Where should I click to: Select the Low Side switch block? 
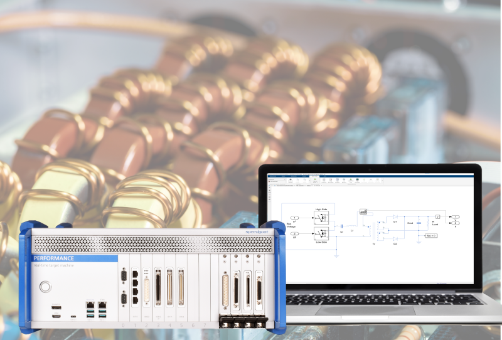tap(321, 234)
